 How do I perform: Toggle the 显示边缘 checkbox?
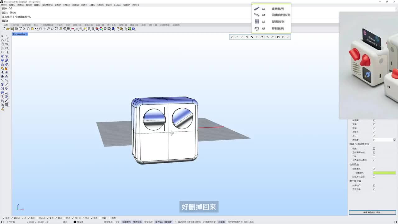point(374,189)
